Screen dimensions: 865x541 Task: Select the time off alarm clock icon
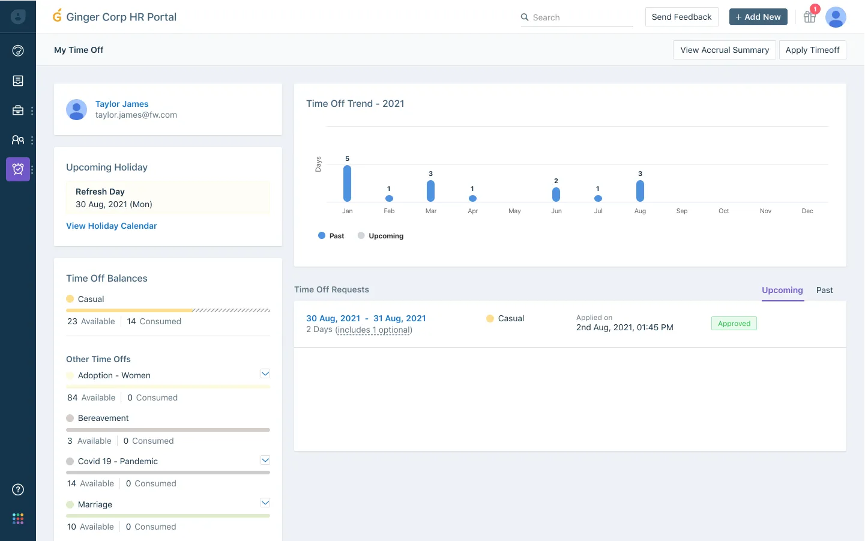click(18, 169)
